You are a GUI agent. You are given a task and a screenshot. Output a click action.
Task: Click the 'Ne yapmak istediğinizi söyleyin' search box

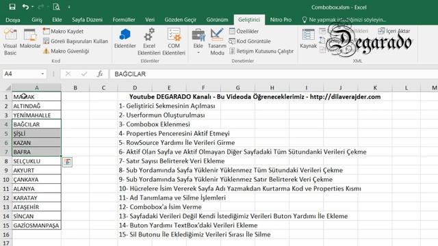pyautogui.click(x=344, y=20)
